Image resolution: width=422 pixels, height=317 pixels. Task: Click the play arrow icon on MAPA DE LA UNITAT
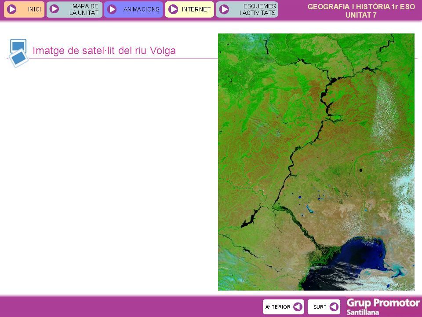54,9
